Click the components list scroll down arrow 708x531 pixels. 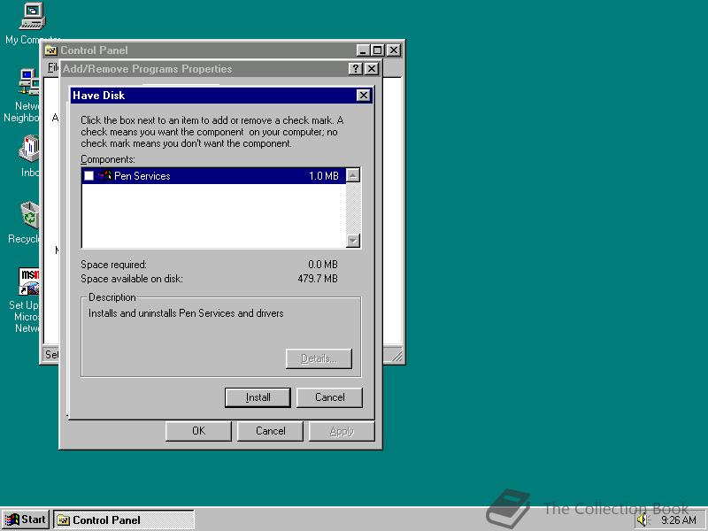353,240
